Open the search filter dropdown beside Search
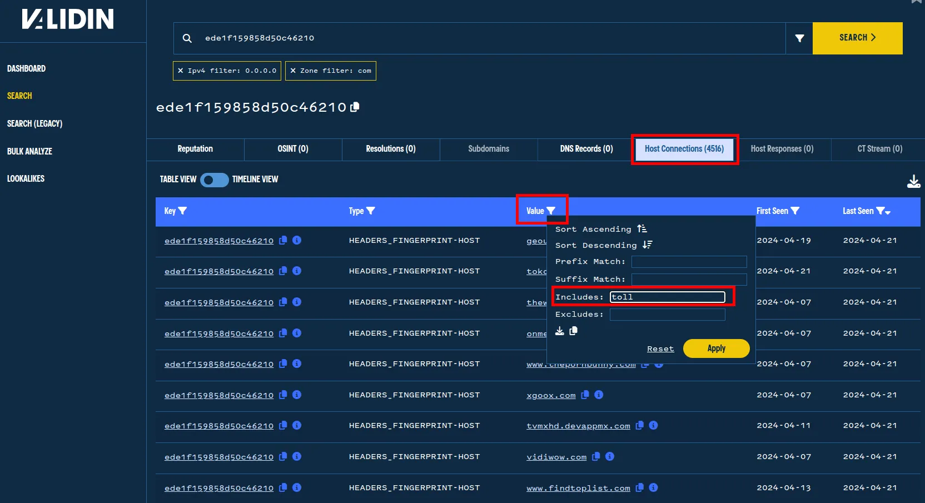This screenshot has height=503, width=925. coord(799,38)
